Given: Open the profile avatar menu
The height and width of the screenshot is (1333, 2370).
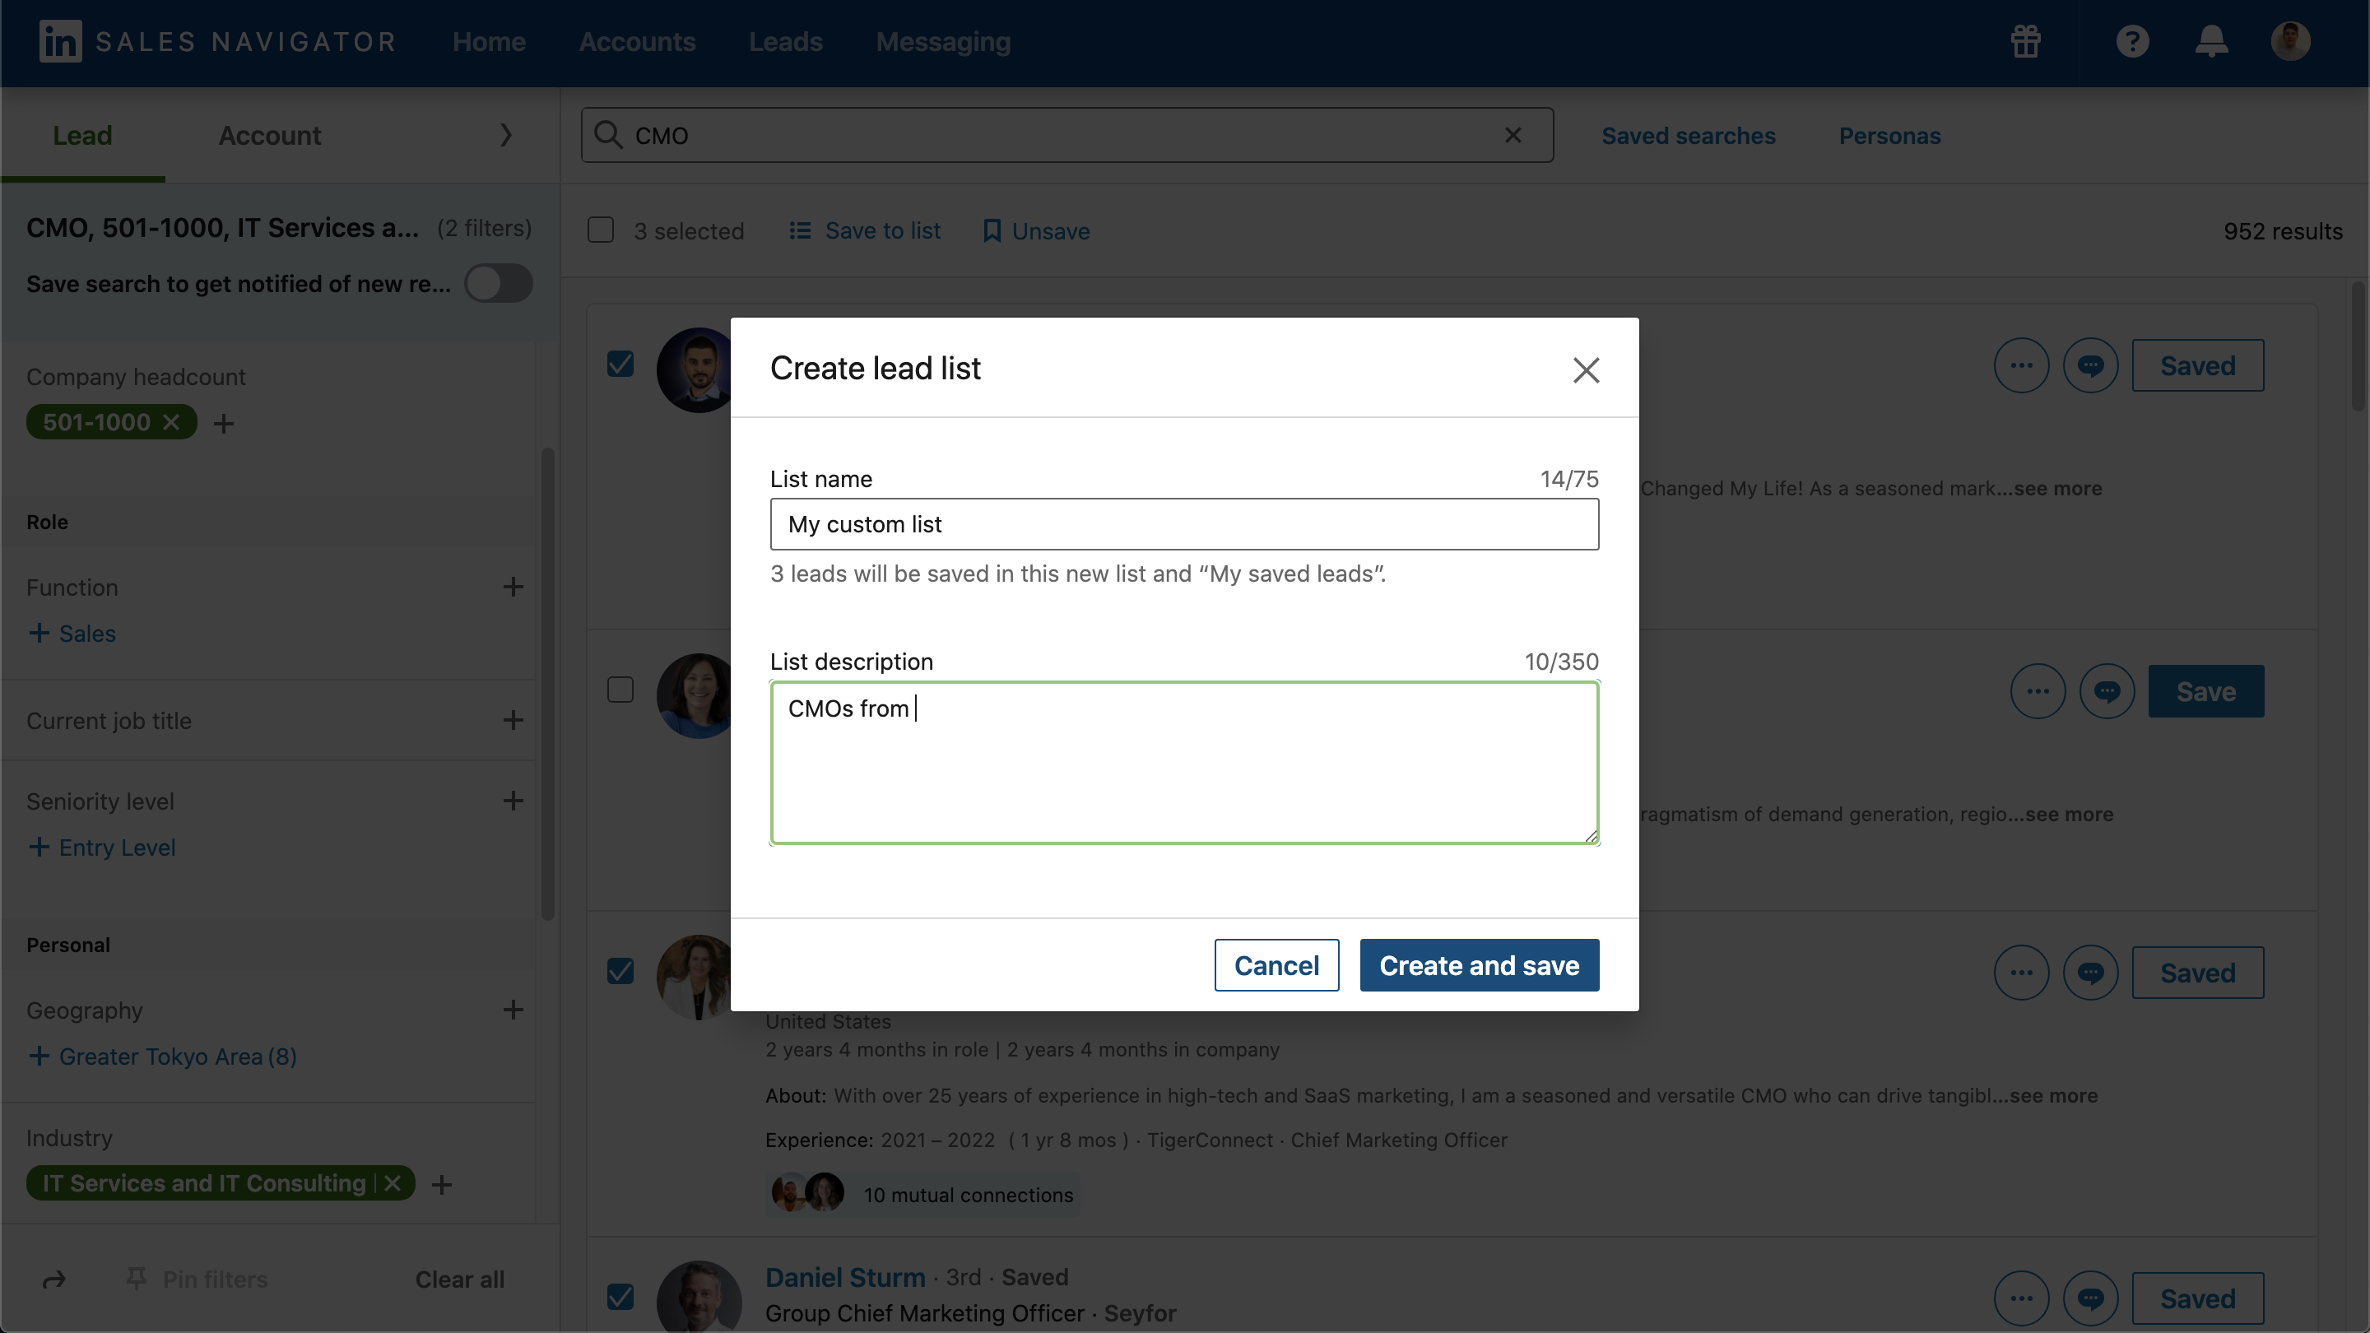Looking at the screenshot, I should [2290, 41].
